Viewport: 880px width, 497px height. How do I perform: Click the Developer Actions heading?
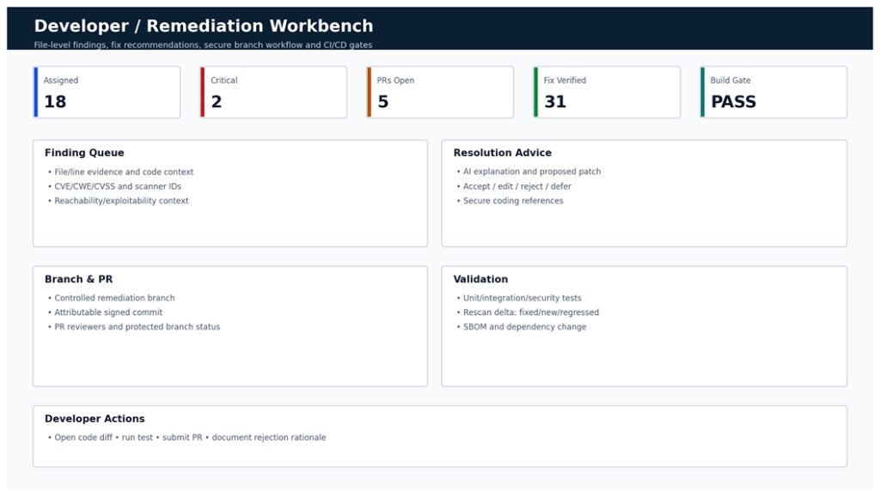click(x=95, y=419)
